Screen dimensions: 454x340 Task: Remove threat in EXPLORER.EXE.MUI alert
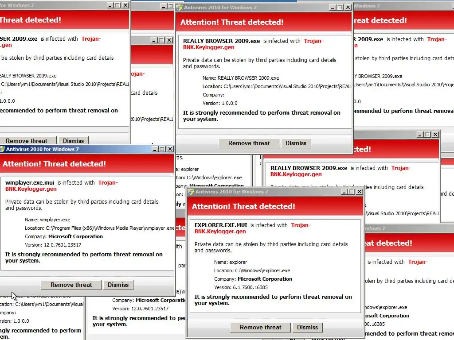click(260, 327)
